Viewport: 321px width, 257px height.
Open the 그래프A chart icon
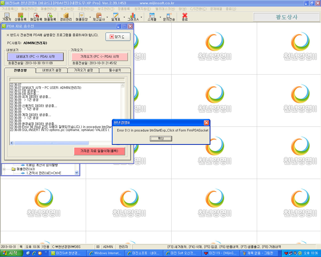tap(133, 17)
